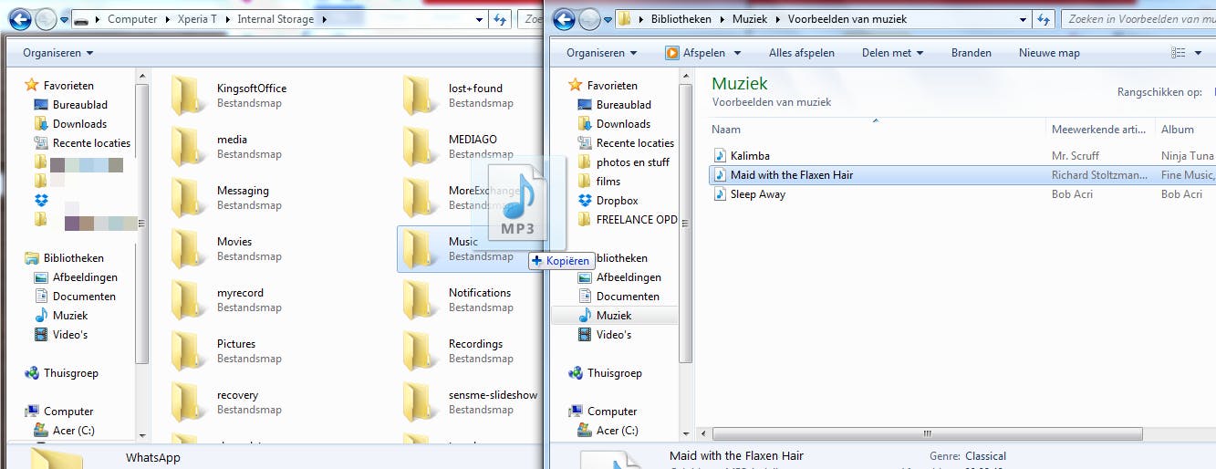1216x469 pixels.
Task: Open recent pages dropdown in left window
Action: 64,18
